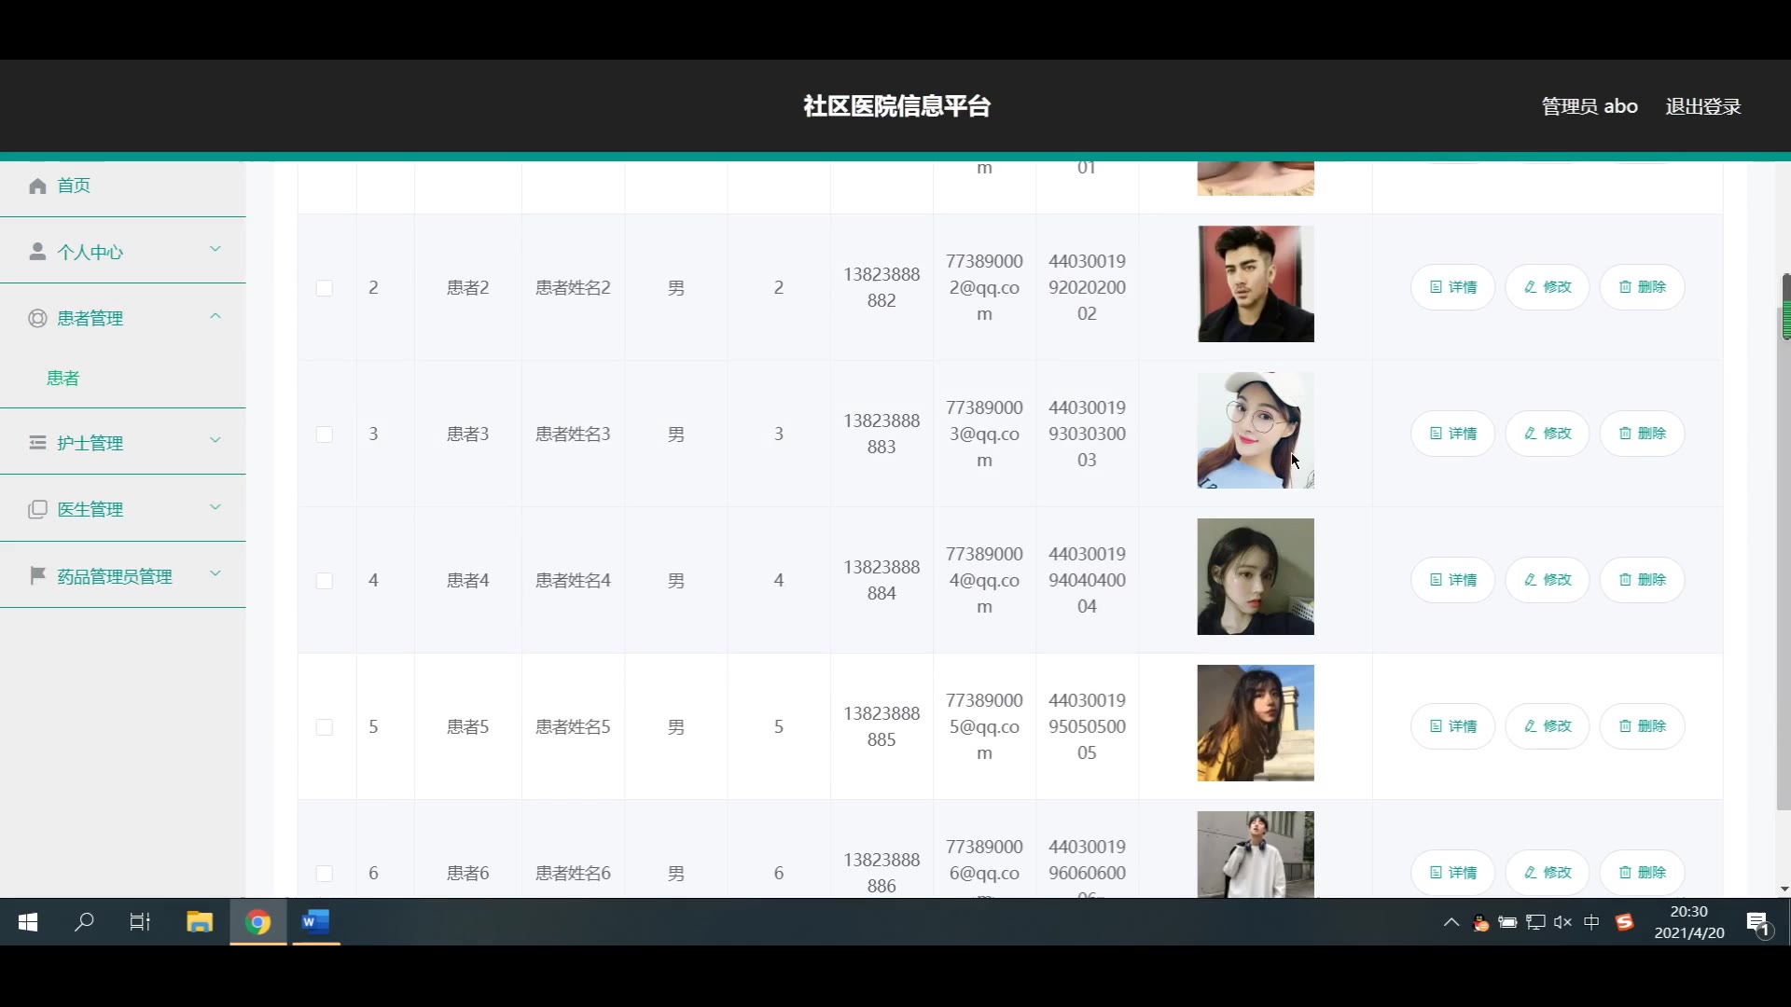
Task: Click the person icon next to 个人中心
Action: coord(37,252)
